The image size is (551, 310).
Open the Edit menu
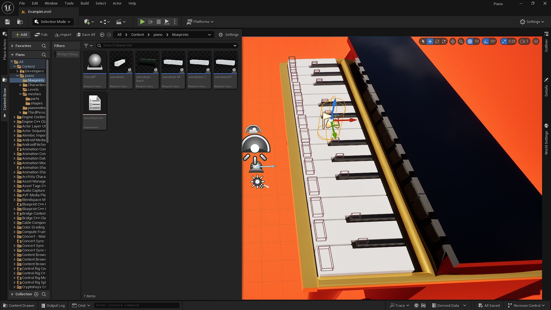[35, 3]
